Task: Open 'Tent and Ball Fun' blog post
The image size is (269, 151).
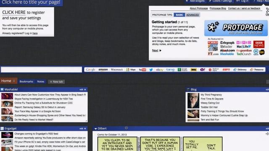Action: [210, 120]
